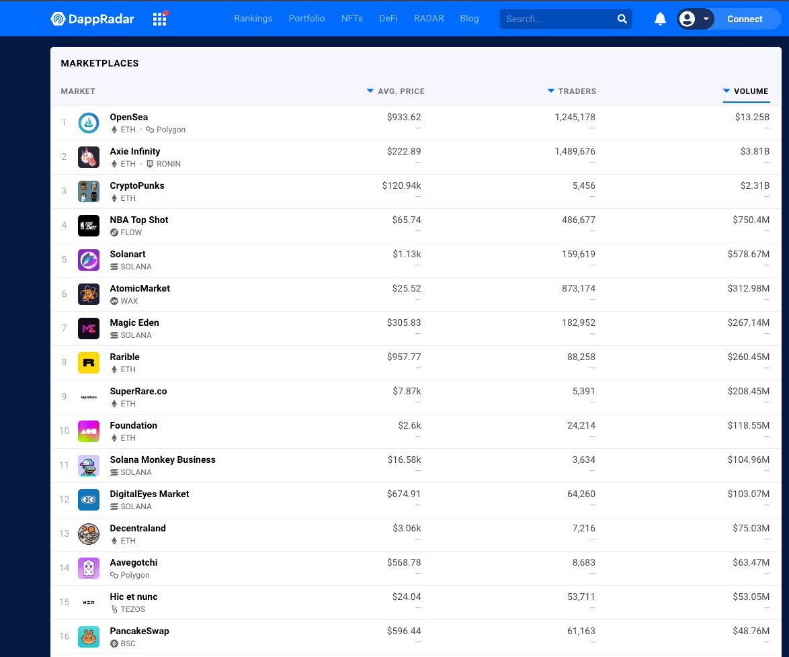789x657 pixels.
Task: Click Axie Infinity's traders count 1,489,676
Action: pyautogui.click(x=575, y=151)
